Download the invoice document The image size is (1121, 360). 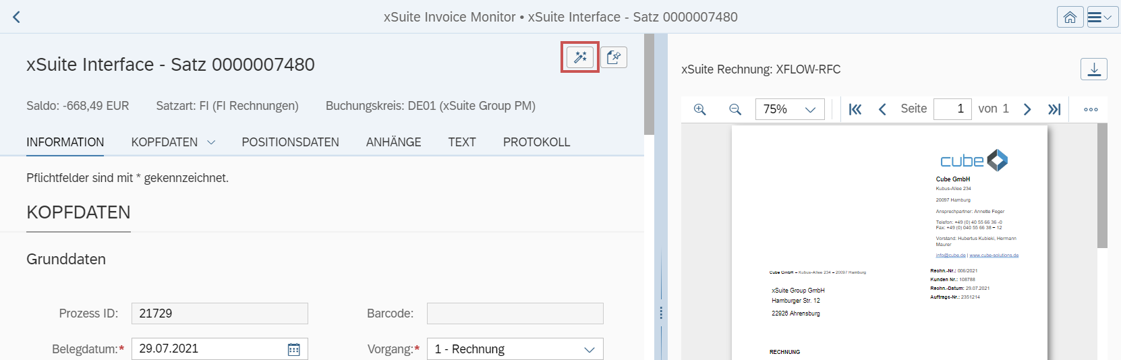coord(1093,69)
